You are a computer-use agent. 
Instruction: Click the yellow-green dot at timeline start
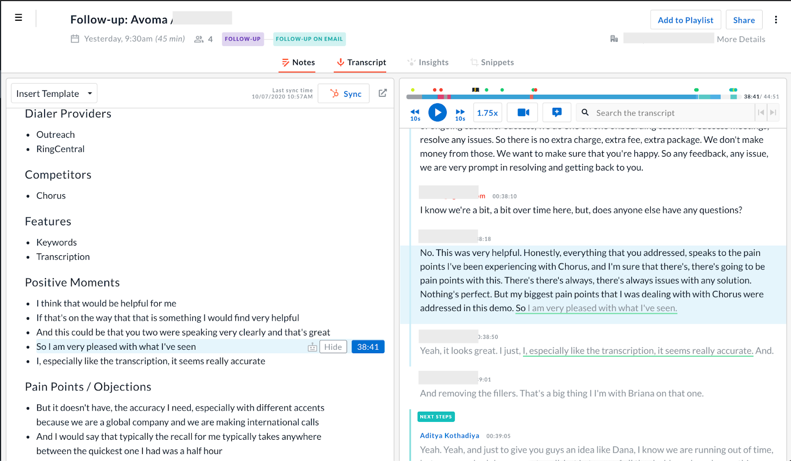pos(413,90)
